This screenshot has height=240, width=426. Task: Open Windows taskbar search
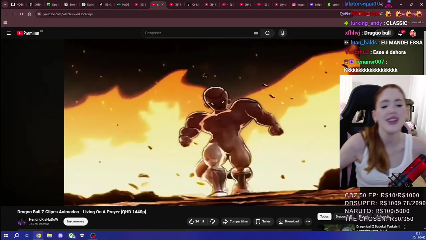tap(17, 236)
